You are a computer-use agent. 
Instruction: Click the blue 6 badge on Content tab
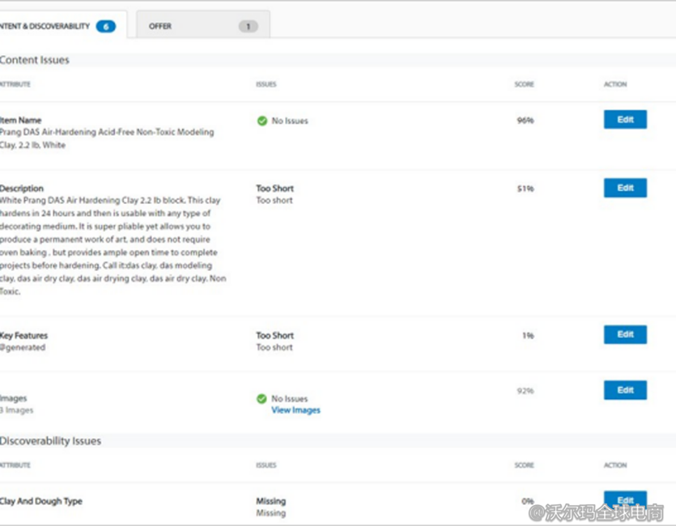105,27
